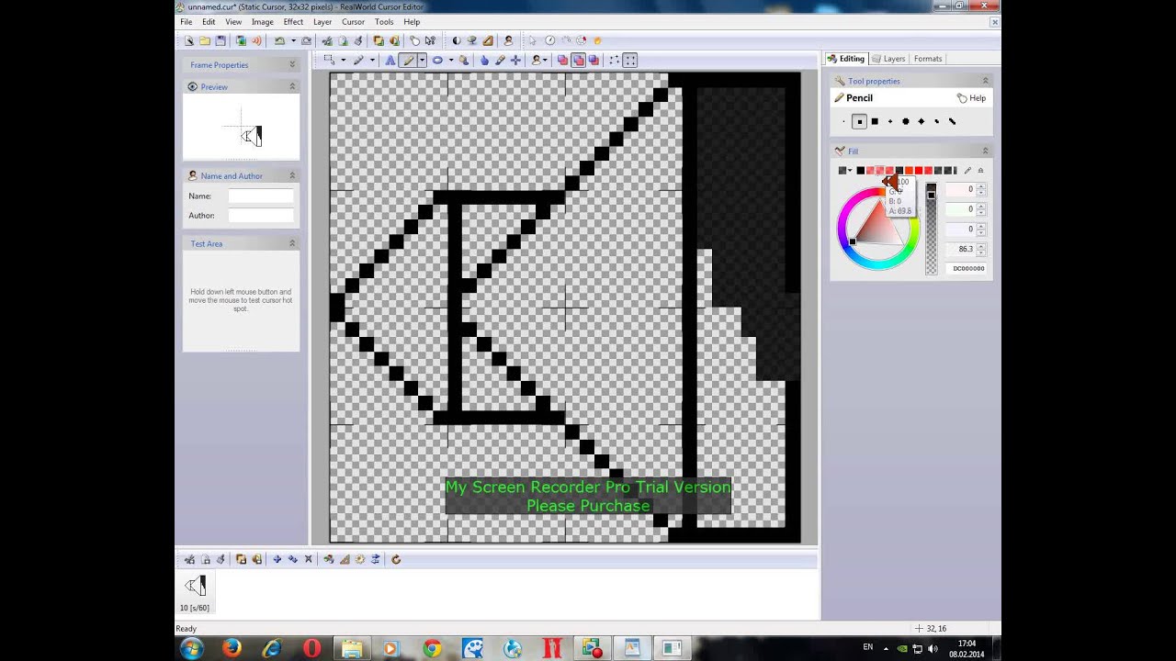Select the magic wand tool

point(358,60)
